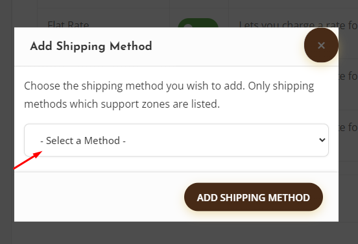Click the X icon in brown circle

[321, 45]
